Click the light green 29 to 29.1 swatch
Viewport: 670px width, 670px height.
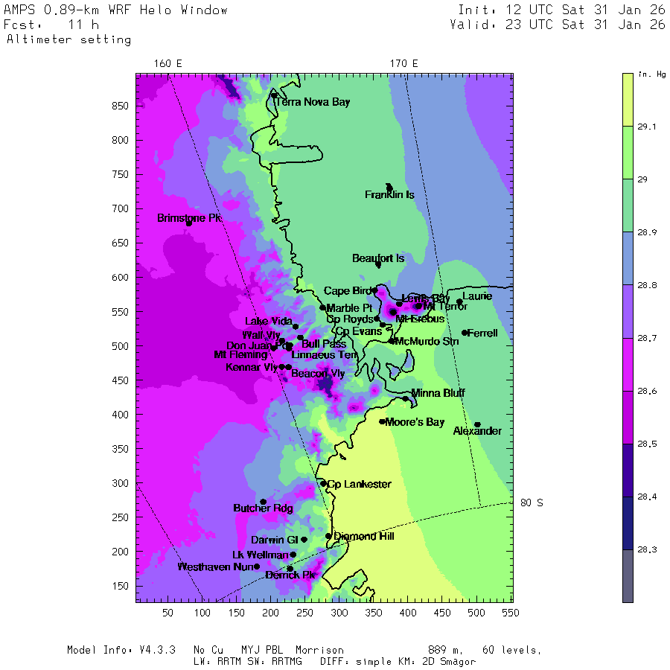pos(628,153)
